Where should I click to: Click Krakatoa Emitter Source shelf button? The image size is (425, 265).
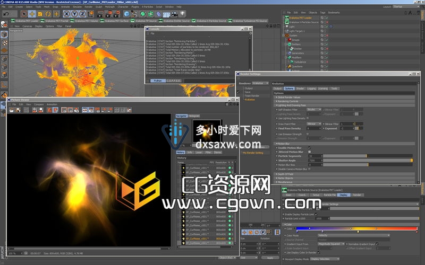pos(174,21)
